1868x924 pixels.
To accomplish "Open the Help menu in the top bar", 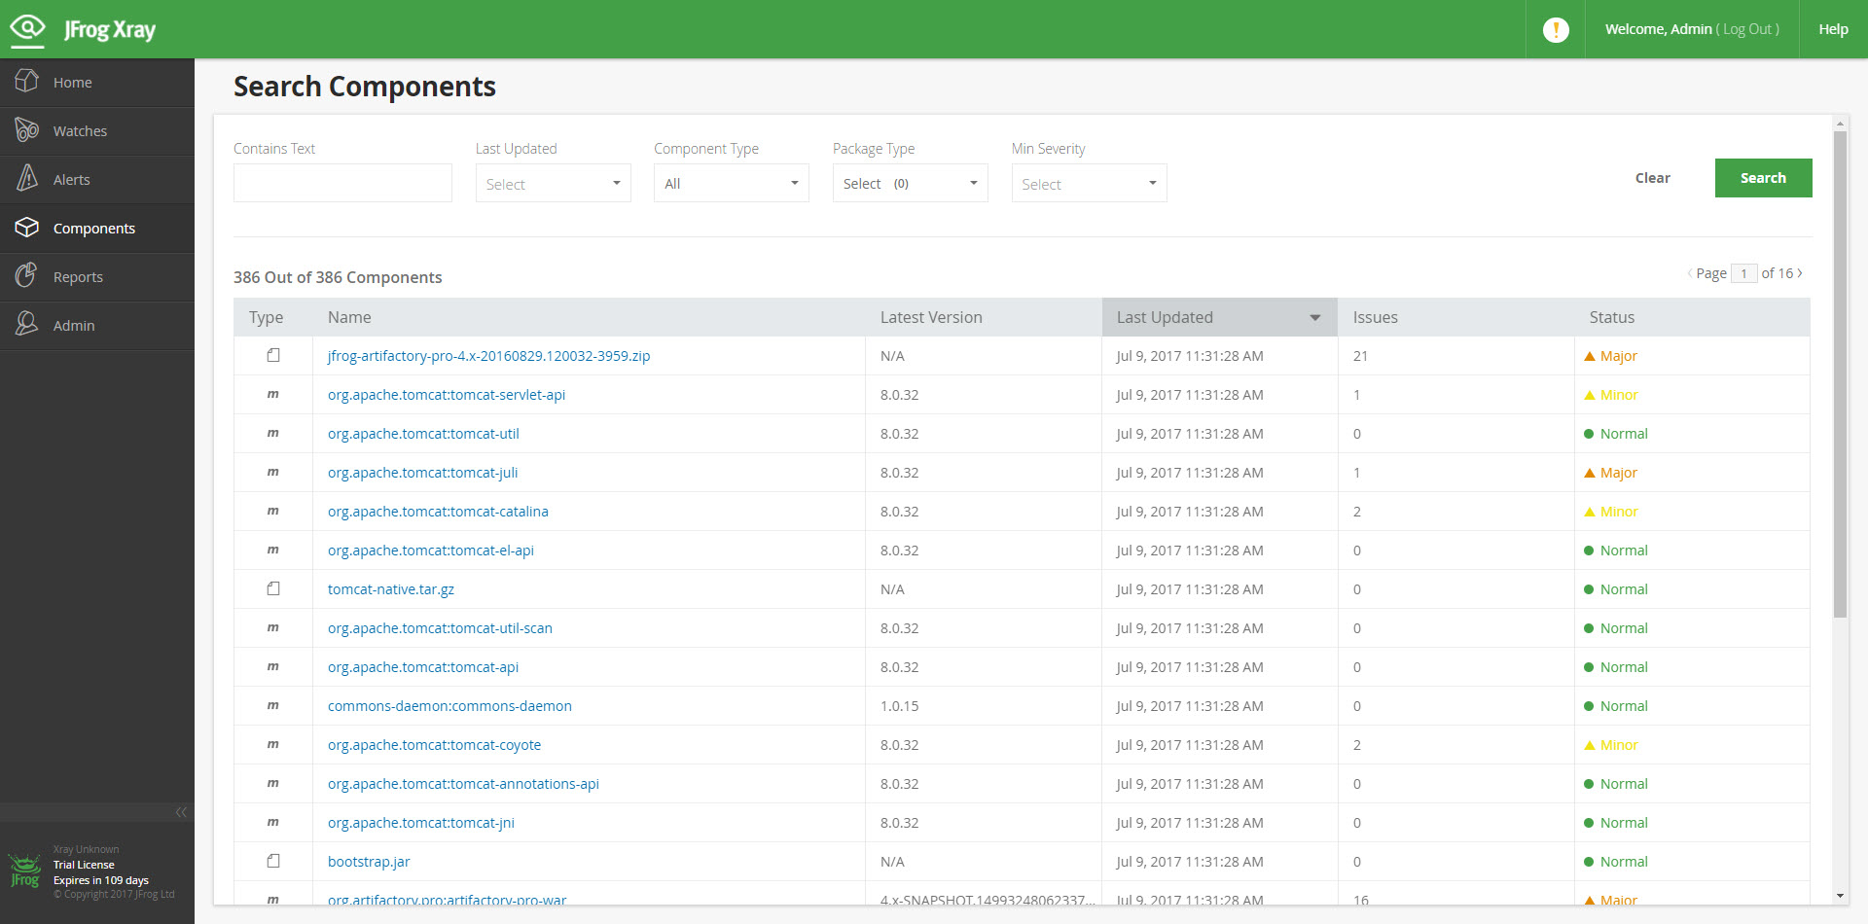I will tap(1832, 29).
